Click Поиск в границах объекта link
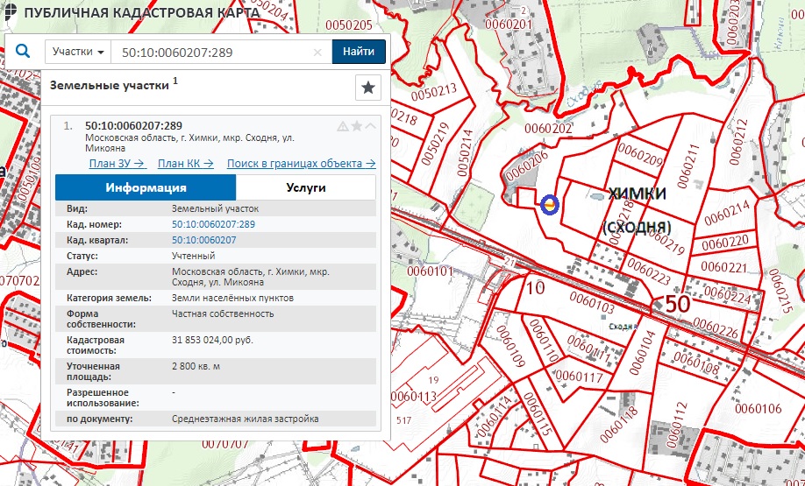 (301, 164)
